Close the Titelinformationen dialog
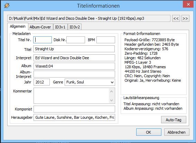Screen dimensions: 196x143 pos(188,5)
